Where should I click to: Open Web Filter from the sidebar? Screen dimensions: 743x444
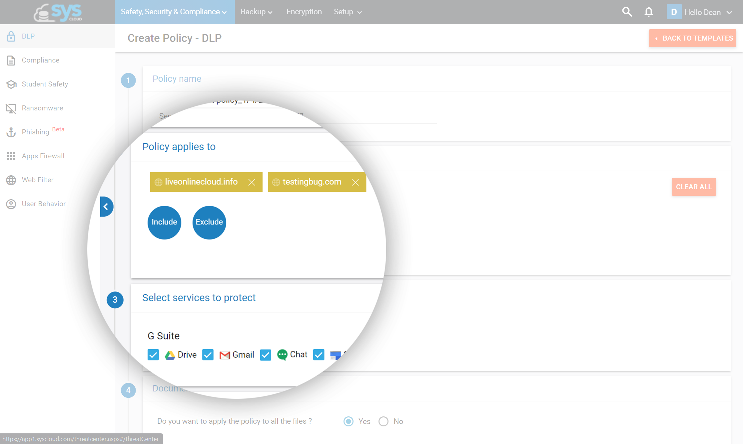click(37, 180)
